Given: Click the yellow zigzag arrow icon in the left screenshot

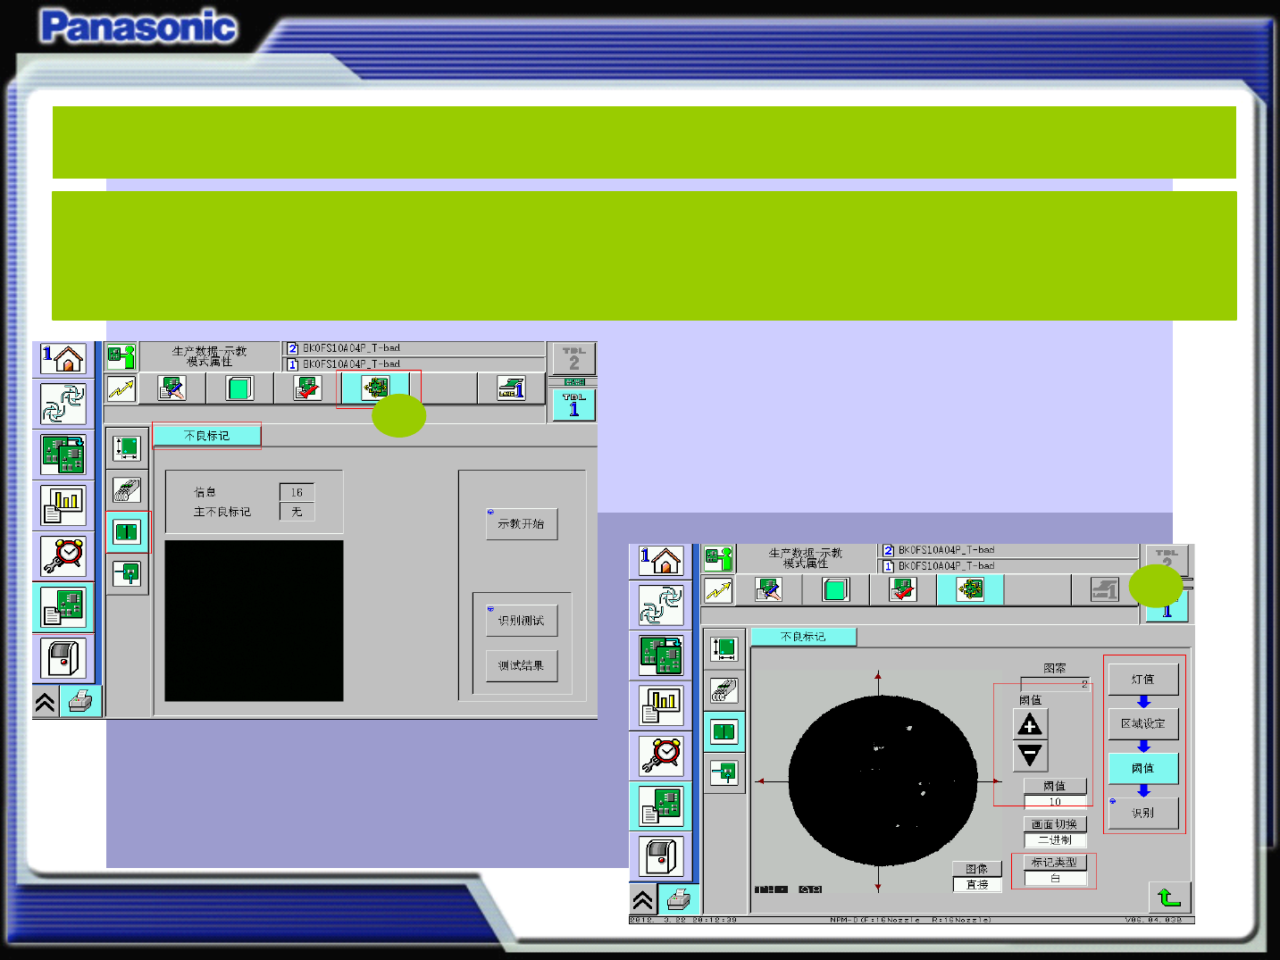Looking at the screenshot, I should pyautogui.click(x=121, y=388).
